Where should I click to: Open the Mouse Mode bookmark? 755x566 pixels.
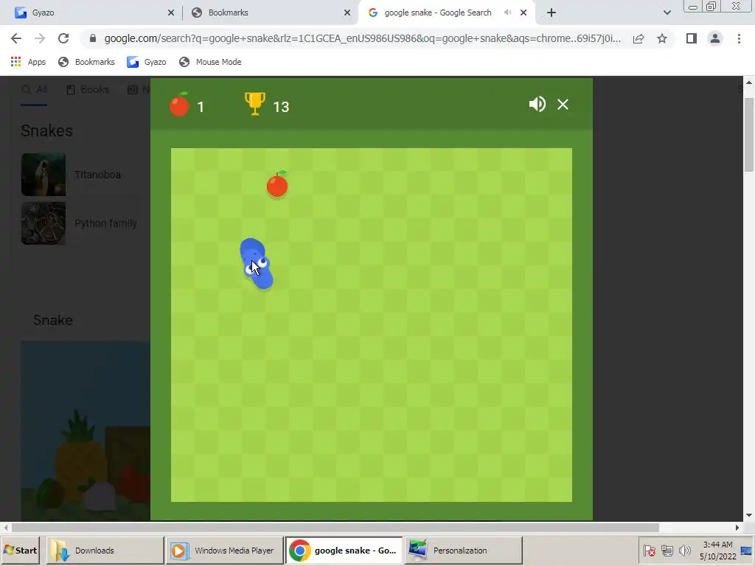[210, 62]
